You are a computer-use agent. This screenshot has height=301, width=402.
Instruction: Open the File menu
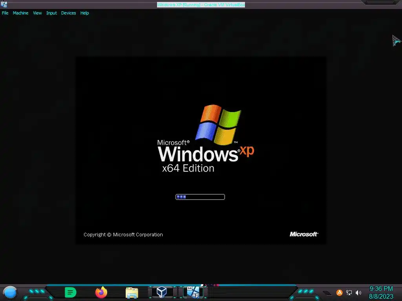coord(5,13)
